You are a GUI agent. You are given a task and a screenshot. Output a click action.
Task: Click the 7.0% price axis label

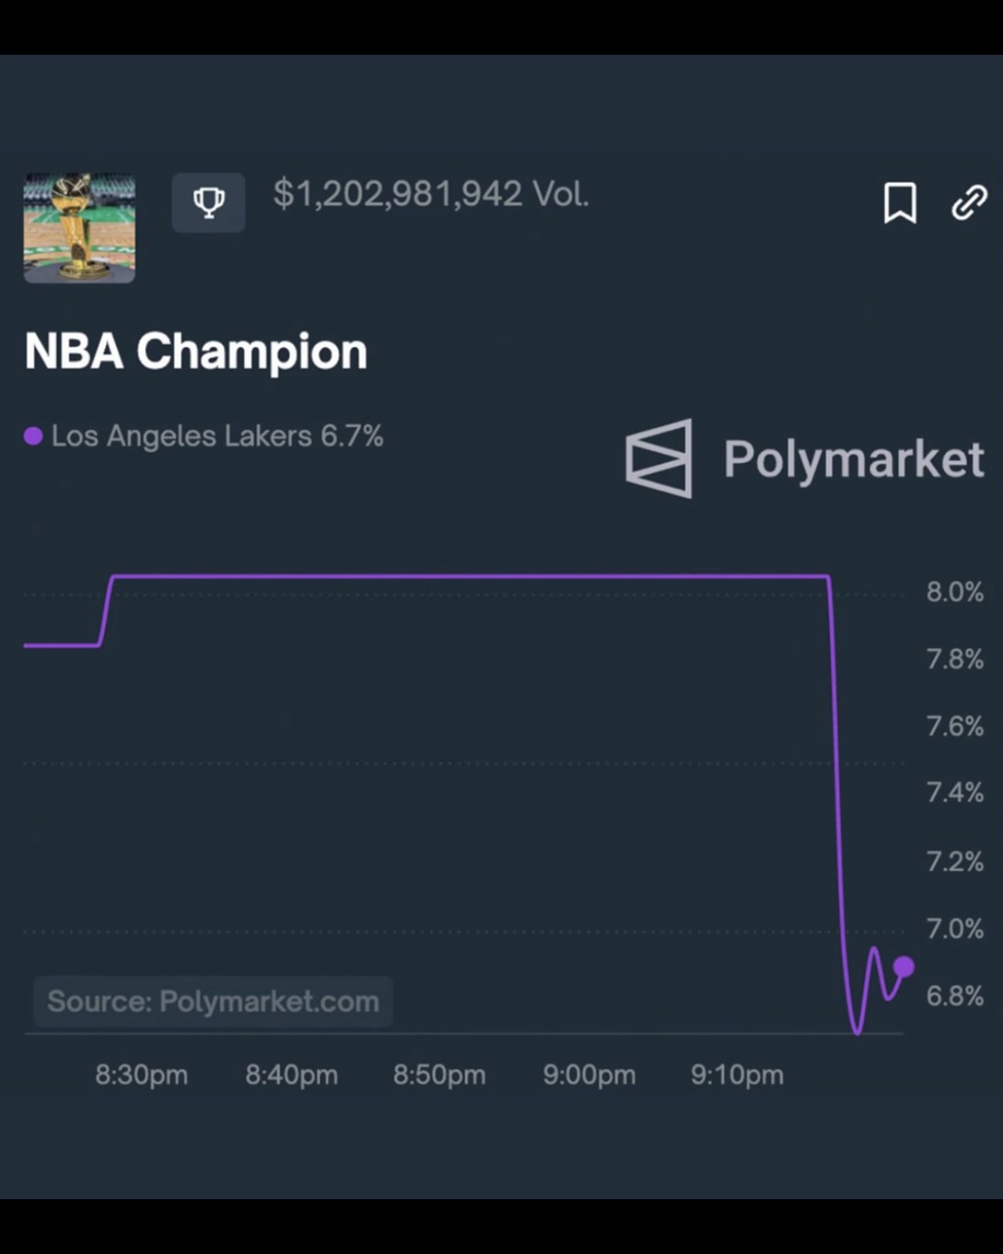[x=955, y=928]
